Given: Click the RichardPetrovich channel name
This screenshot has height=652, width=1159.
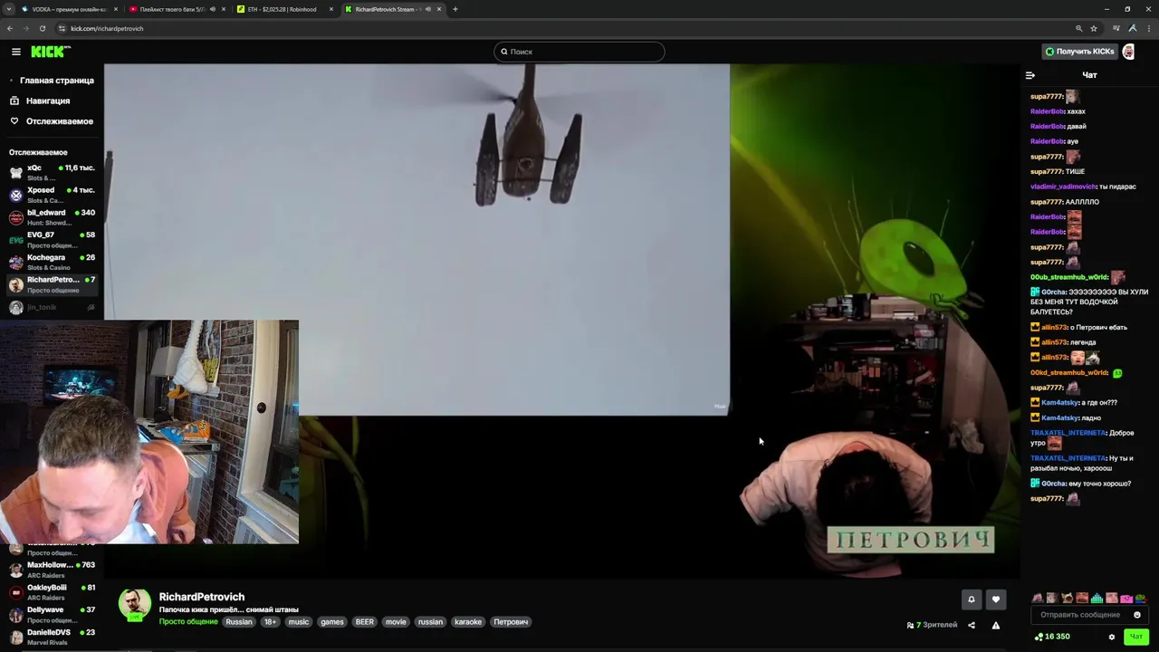Looking at the screenshot, I should [202, 597].
